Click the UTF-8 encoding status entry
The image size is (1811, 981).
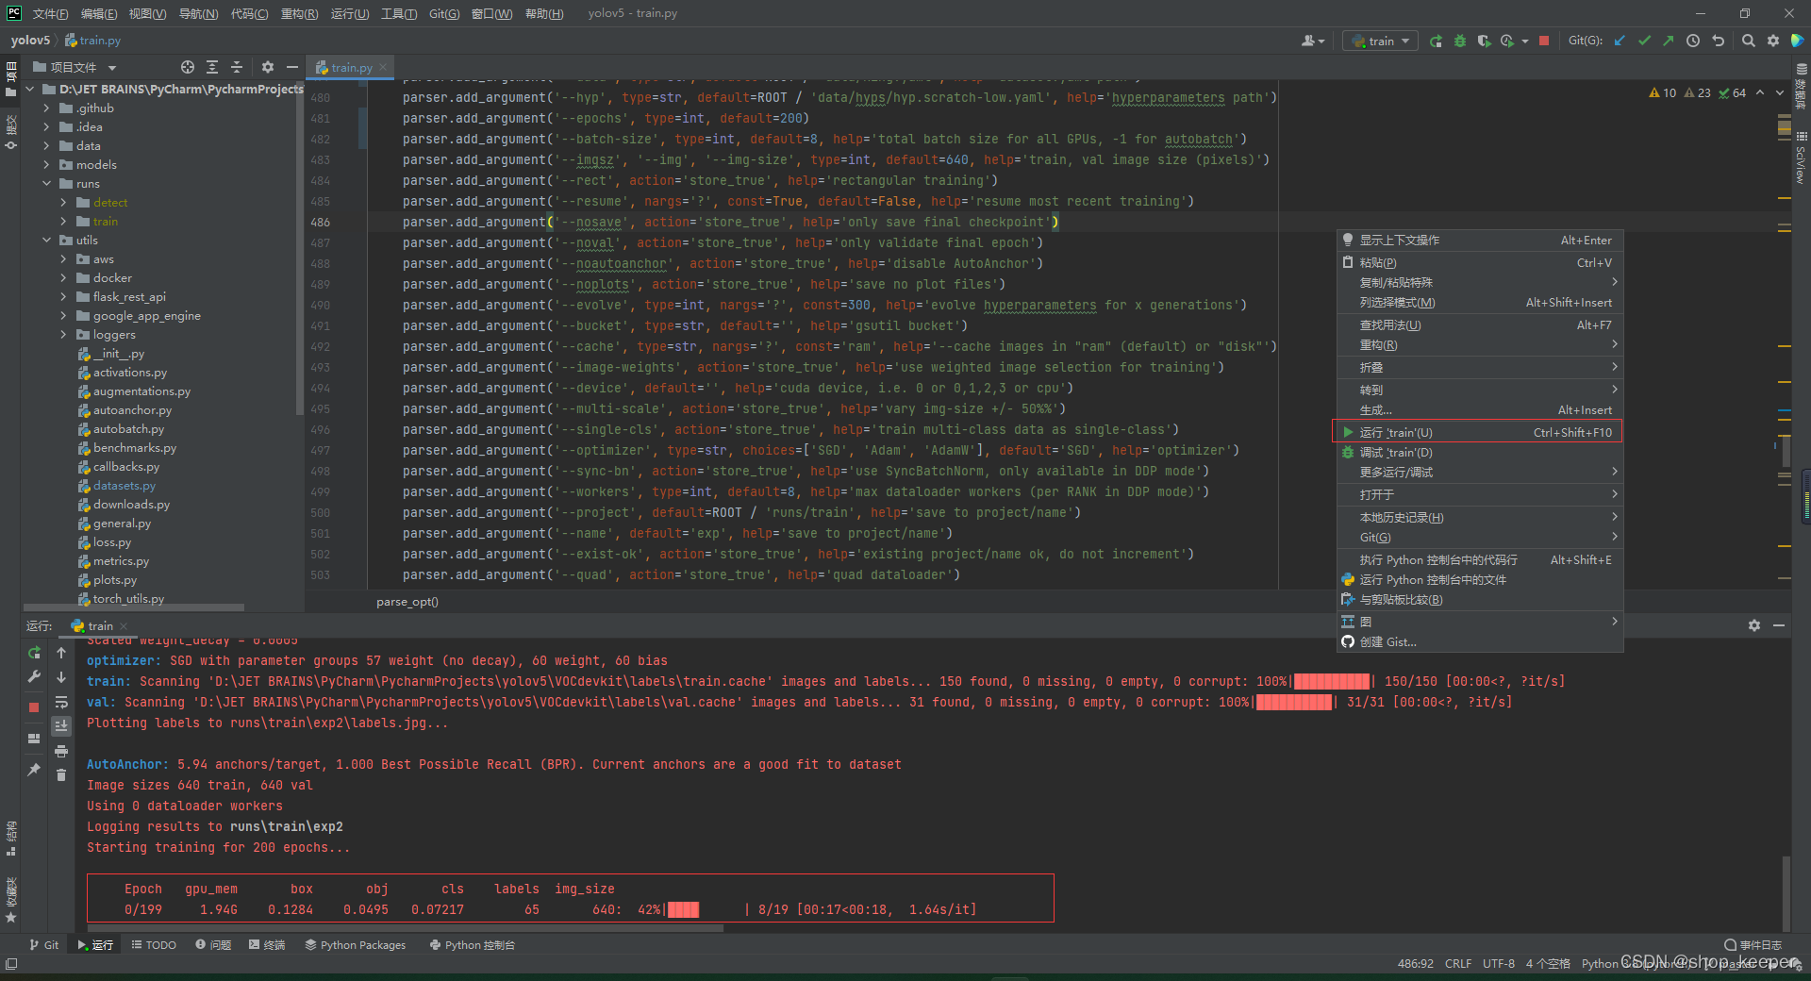[1499, 964]
